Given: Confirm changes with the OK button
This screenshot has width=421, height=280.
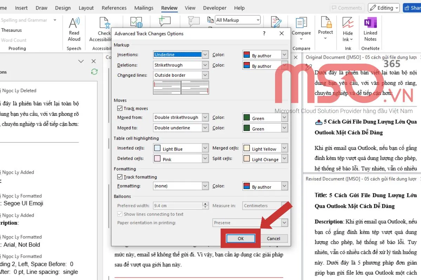Looking at the screenshot, I should 240,238.
